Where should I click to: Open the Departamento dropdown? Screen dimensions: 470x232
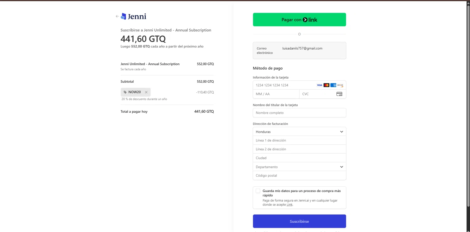(299, 167)
